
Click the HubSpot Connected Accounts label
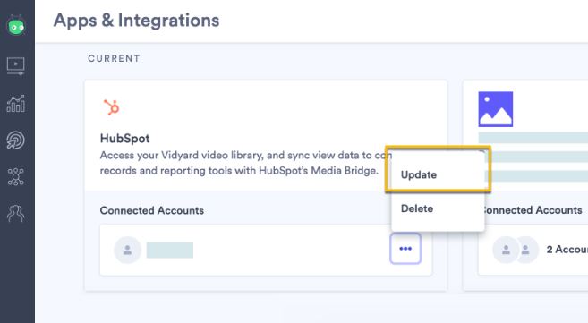pyautogui.click(x=152, y=210)
